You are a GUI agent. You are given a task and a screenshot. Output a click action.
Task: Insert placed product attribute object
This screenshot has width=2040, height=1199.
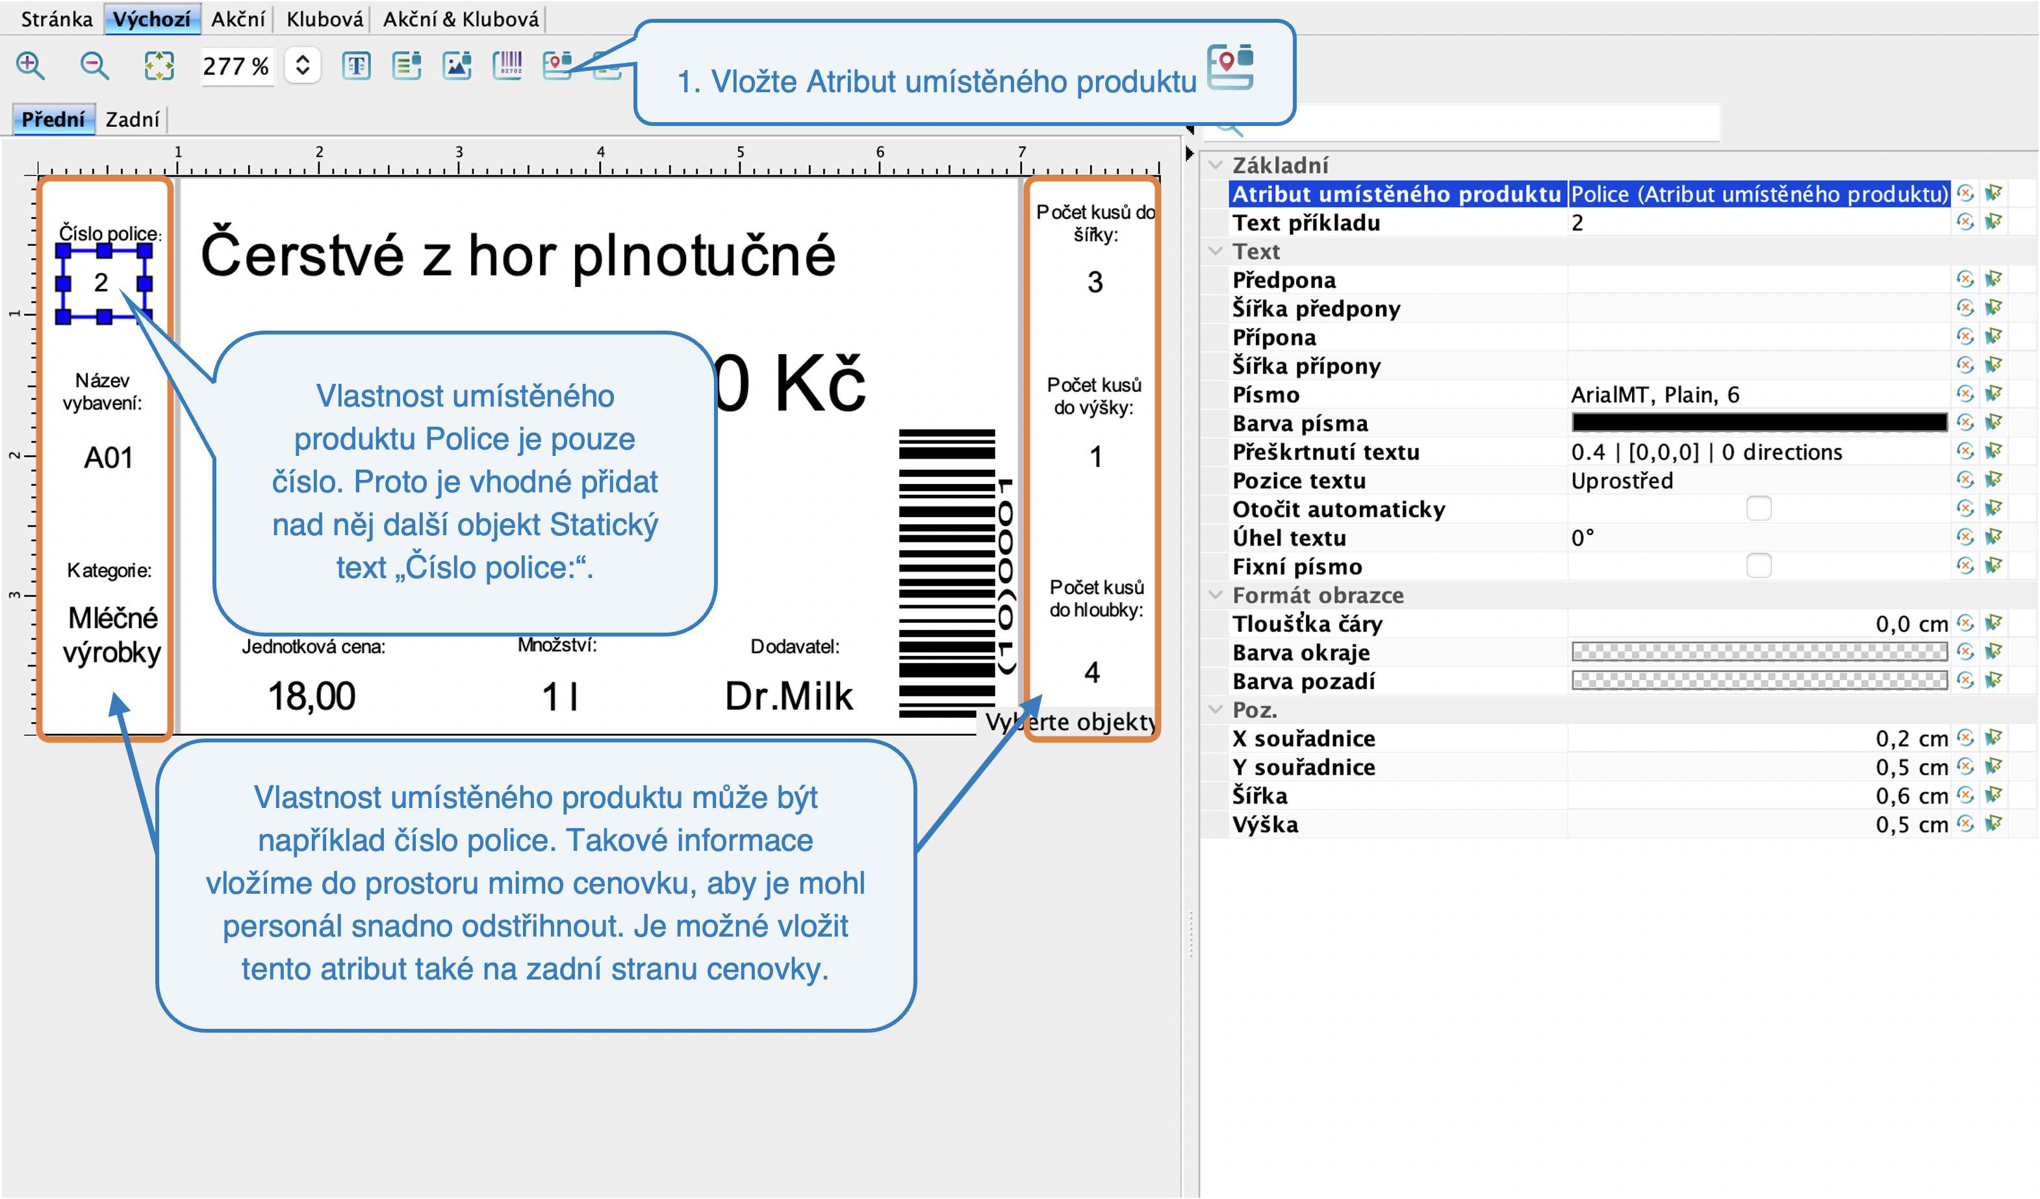558,66
